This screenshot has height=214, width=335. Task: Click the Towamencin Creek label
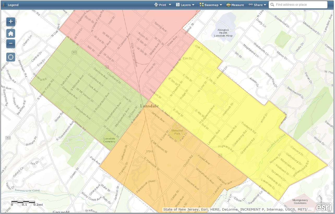27,191
